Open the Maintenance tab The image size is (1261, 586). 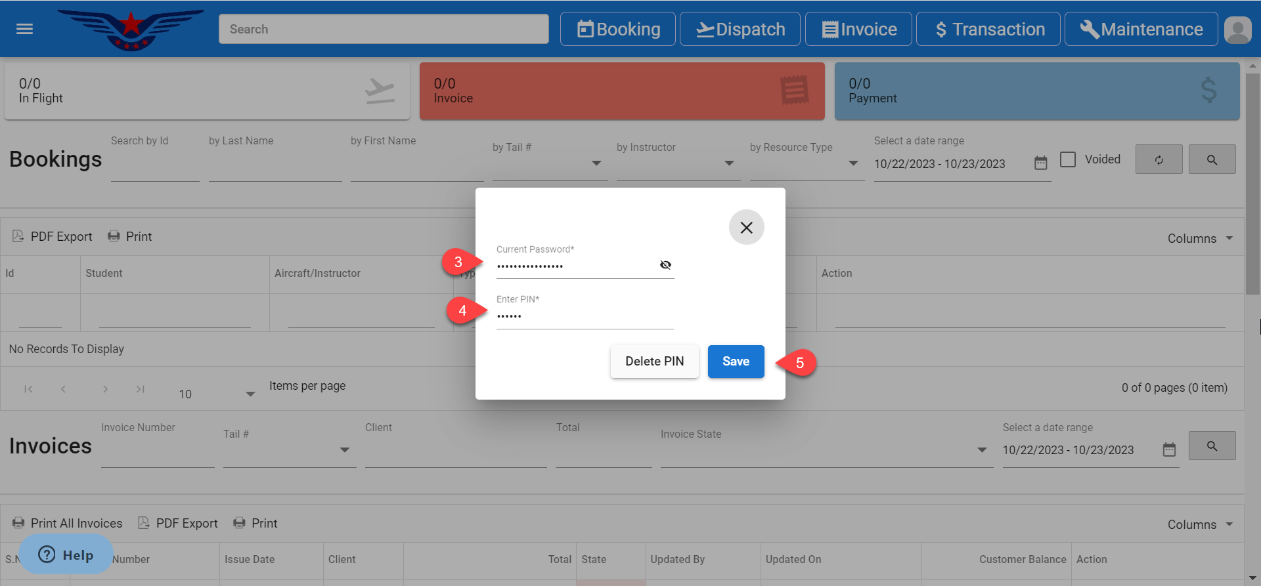(1141, 30)
